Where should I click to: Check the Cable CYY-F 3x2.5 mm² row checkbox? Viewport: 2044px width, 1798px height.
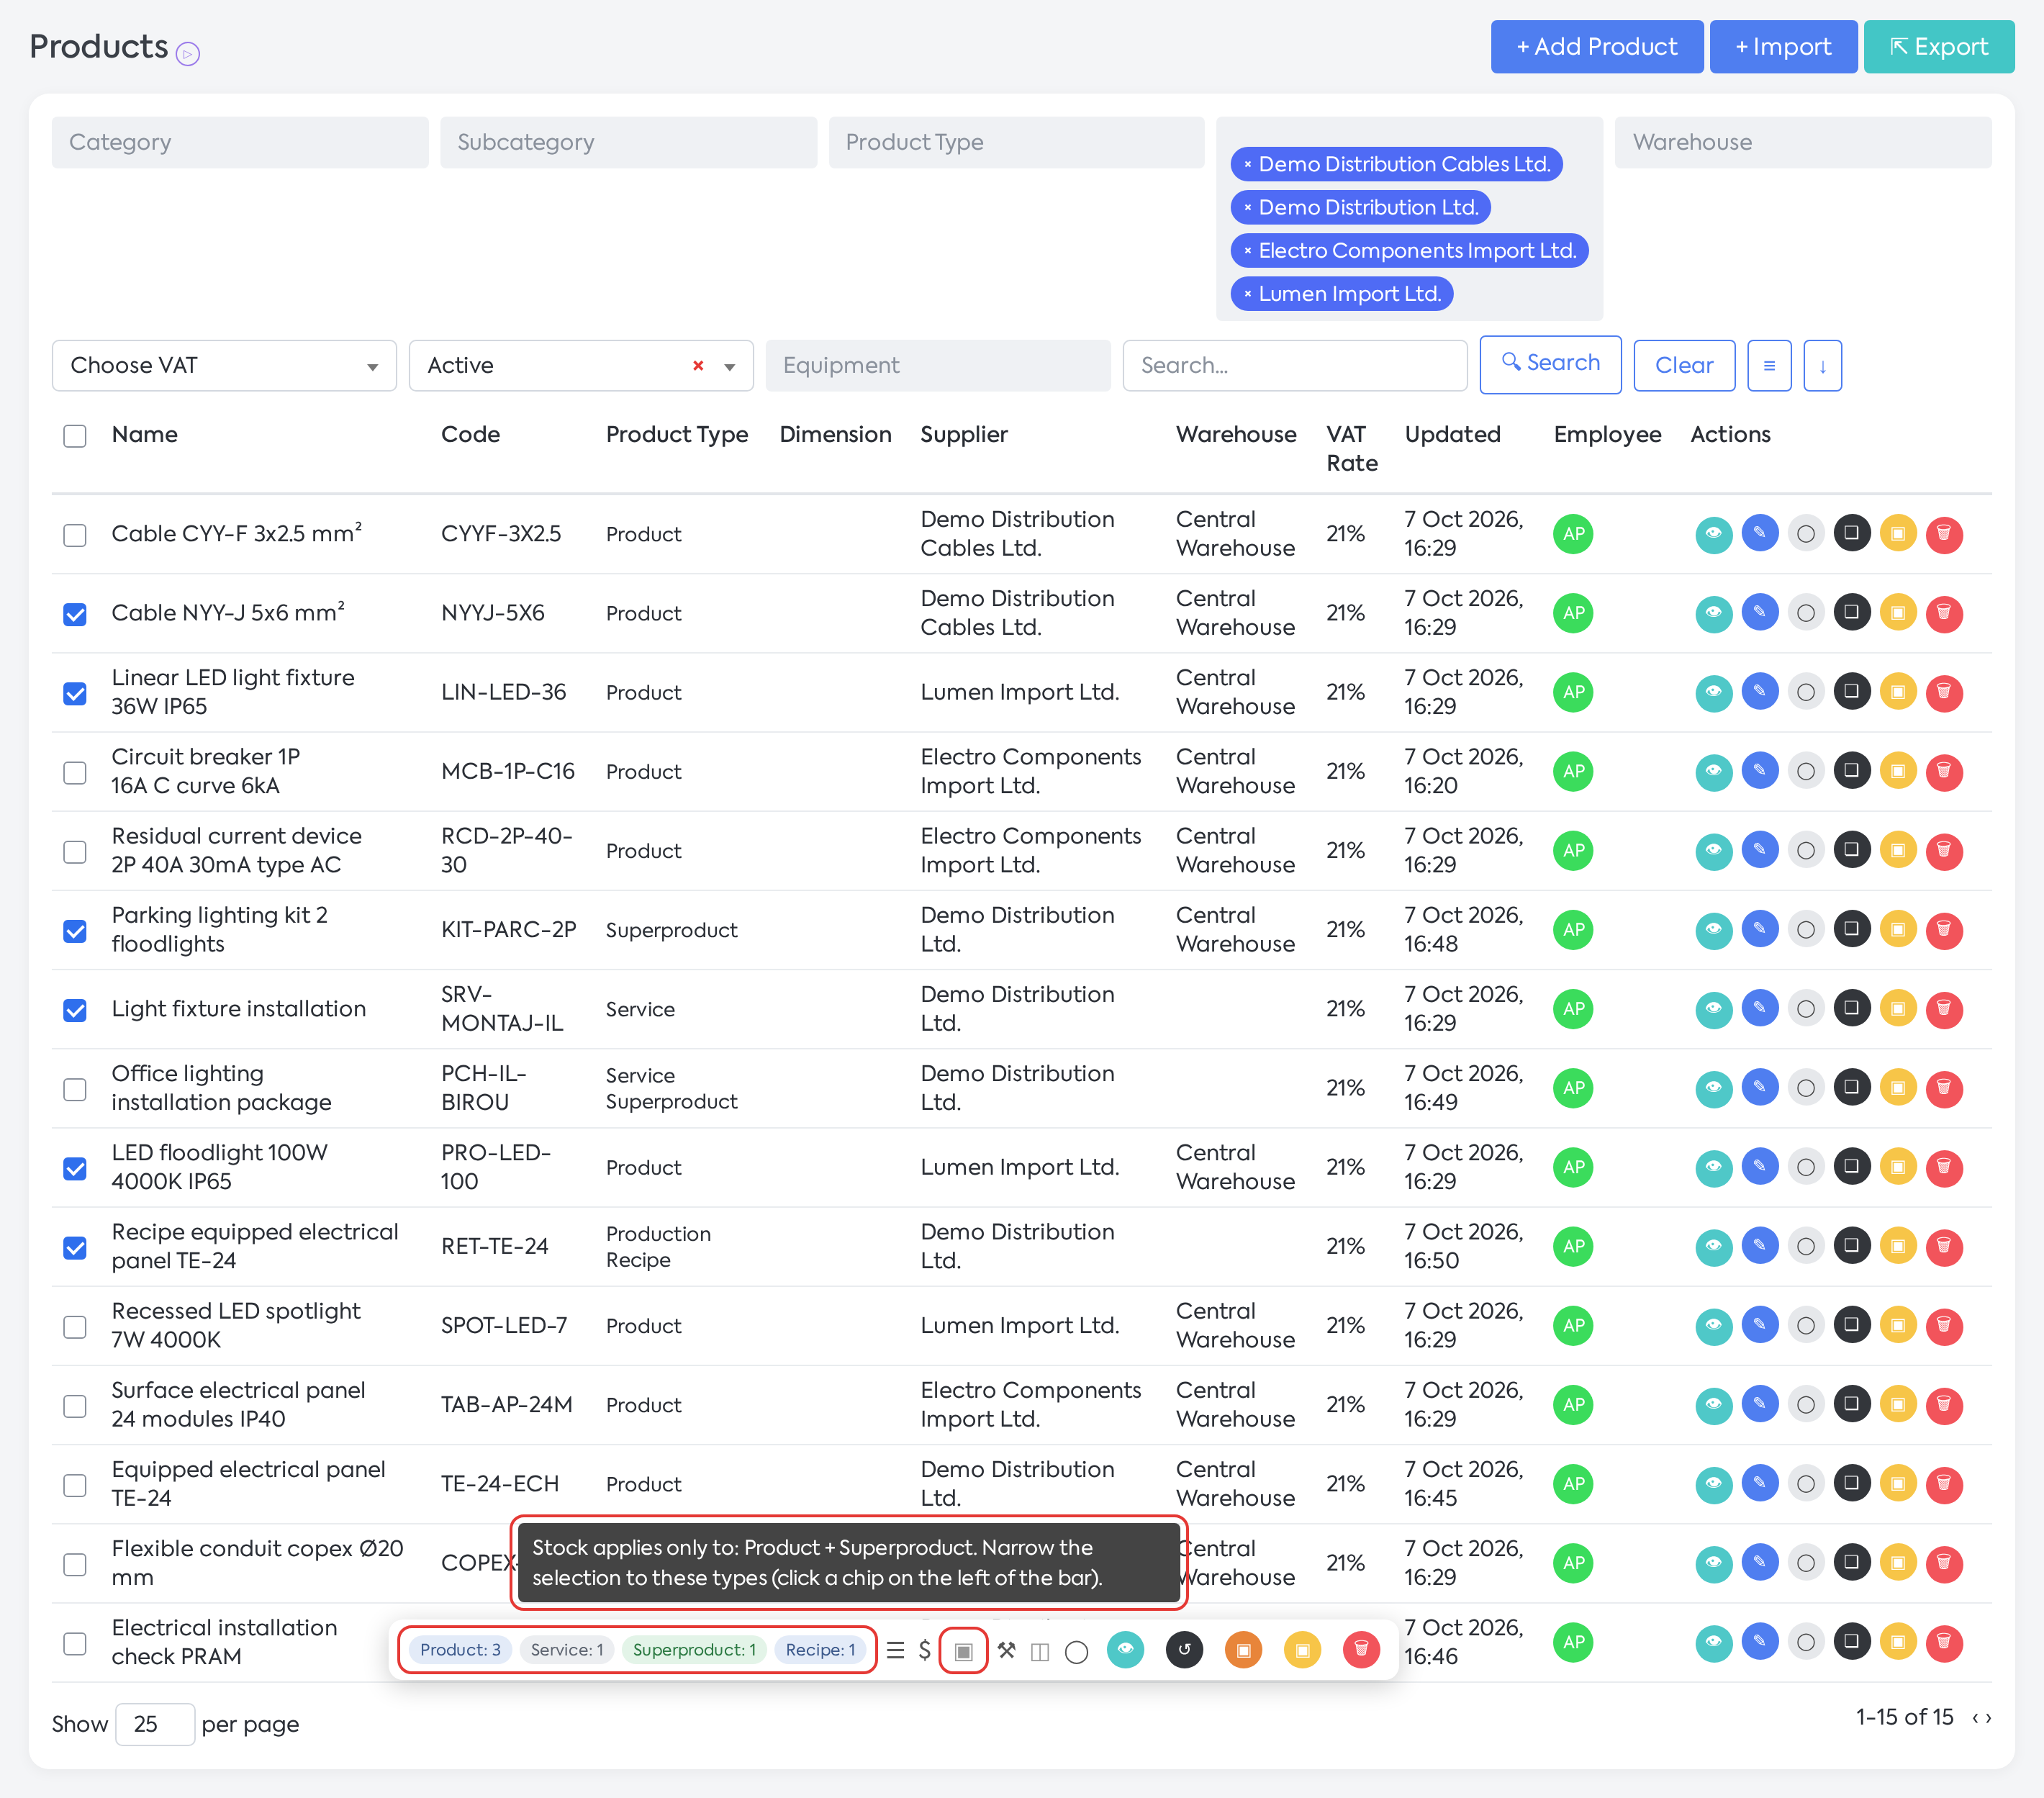point(75,535)
